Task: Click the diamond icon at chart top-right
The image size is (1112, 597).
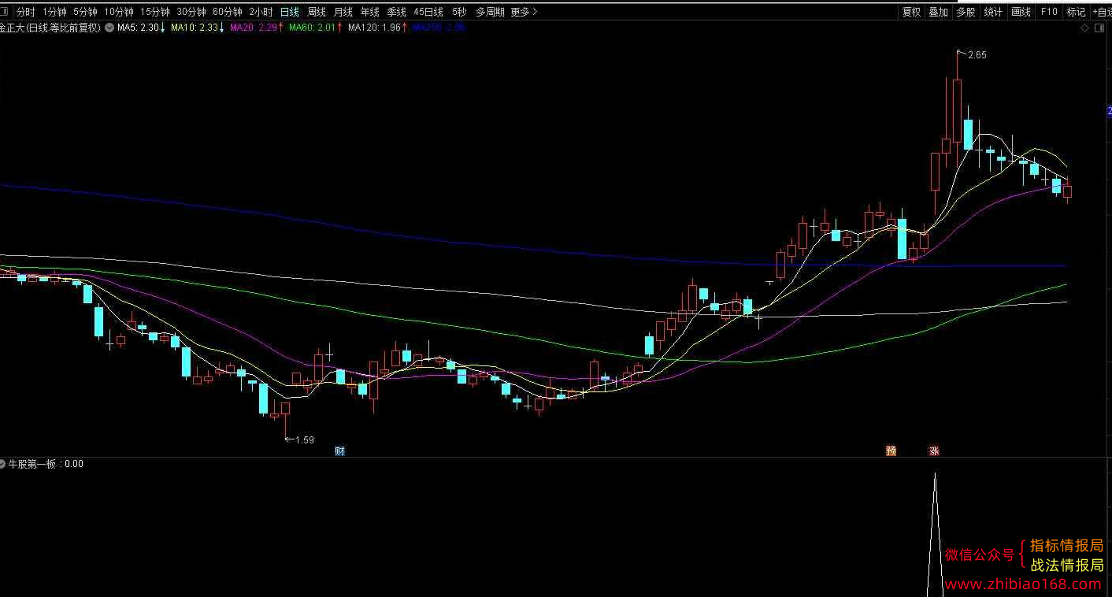Action: pyautogui.click(x=1085, y=28)
